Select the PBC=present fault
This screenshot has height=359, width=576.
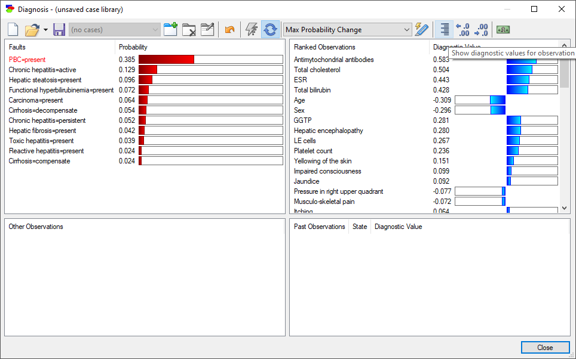[x=27, y=59]
